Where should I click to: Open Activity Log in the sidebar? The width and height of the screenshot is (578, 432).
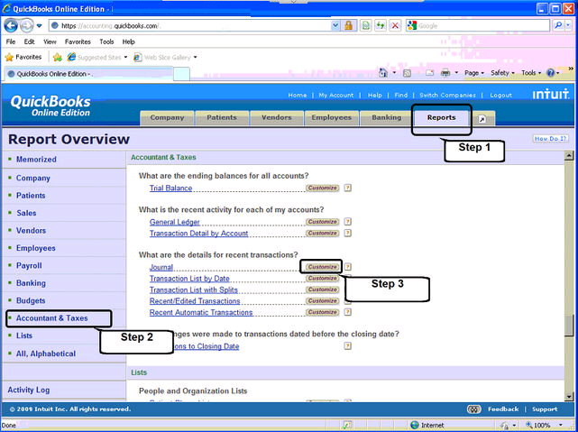29,390
